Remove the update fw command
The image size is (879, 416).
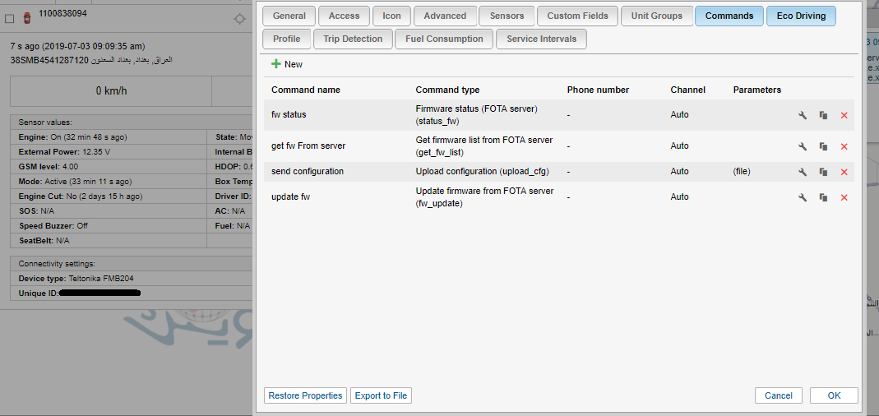[x=844, y=197]
